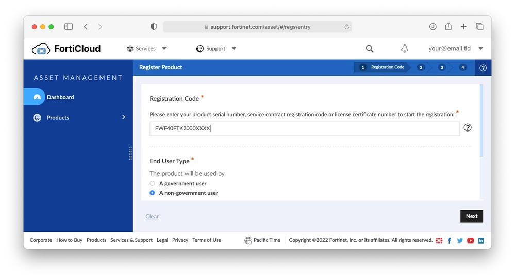Click the Safari address bar
Image resolution: width=515 pixels, height=280 pixels.
(258, 27)
